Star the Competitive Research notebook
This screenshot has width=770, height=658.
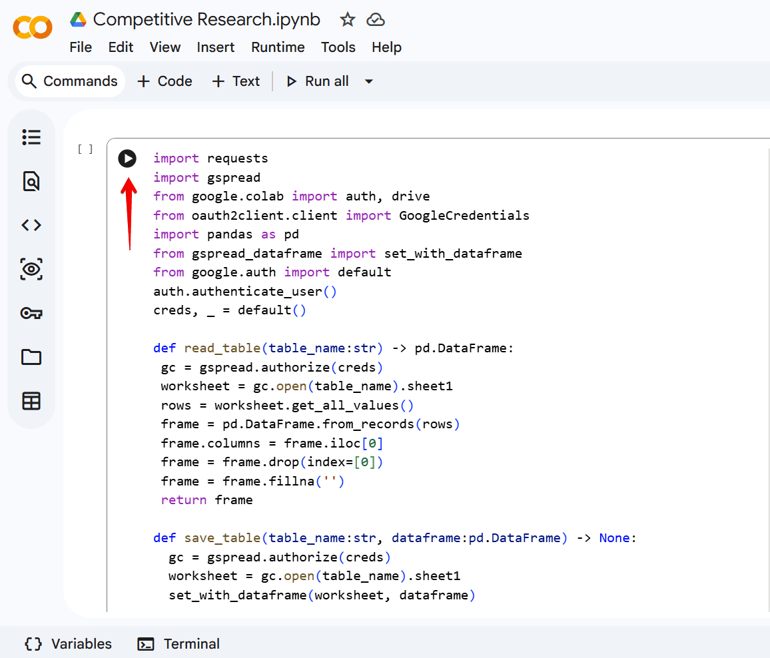point(347,19)
